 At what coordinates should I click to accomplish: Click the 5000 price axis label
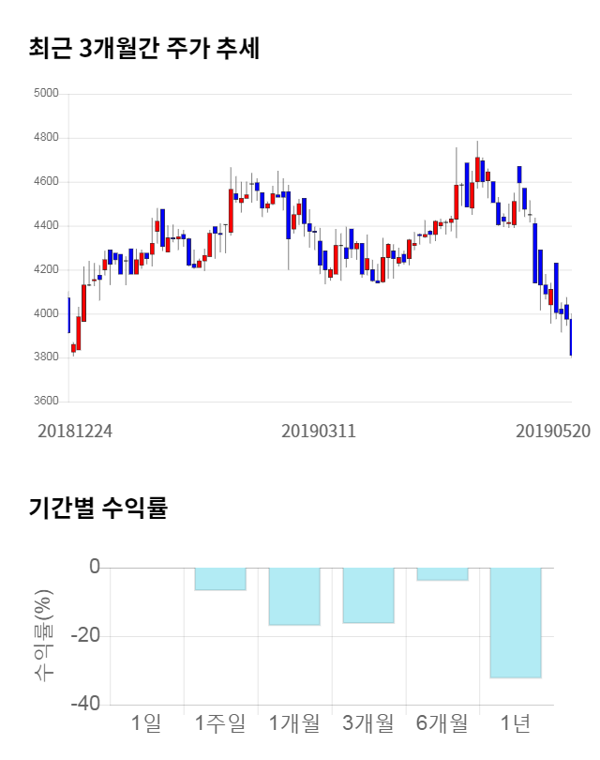click(46, 94)
